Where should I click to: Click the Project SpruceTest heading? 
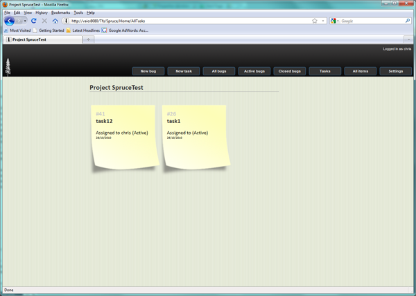coord(116,88)
